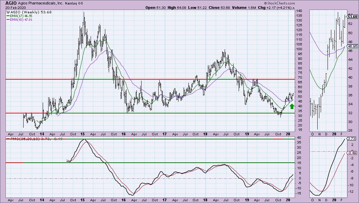Click the PMO(35,20,10) indicator legend
359x203 pixels.
[x=34, y=139]
